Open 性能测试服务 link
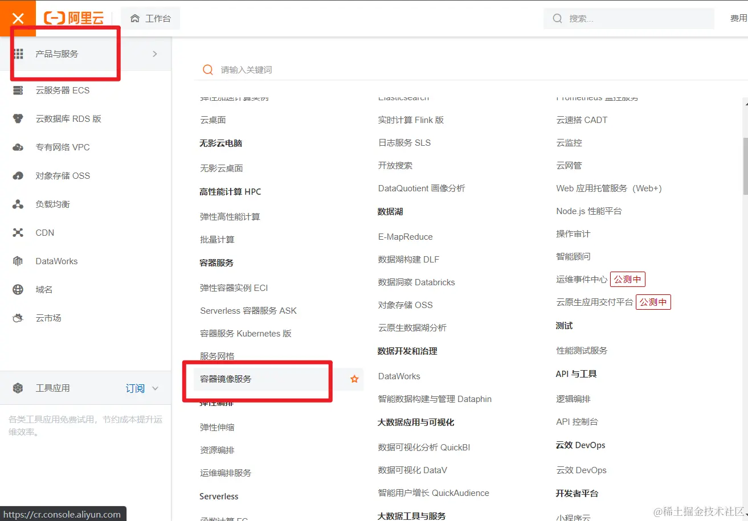This screenshot has width=748, height=521. tap(582, 351)
